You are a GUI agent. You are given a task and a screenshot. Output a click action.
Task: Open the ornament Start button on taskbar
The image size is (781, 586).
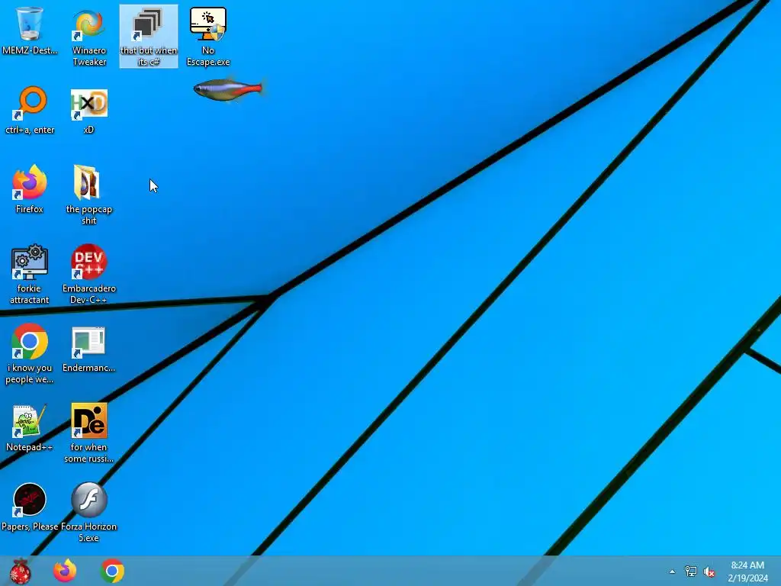coord(21,571)
